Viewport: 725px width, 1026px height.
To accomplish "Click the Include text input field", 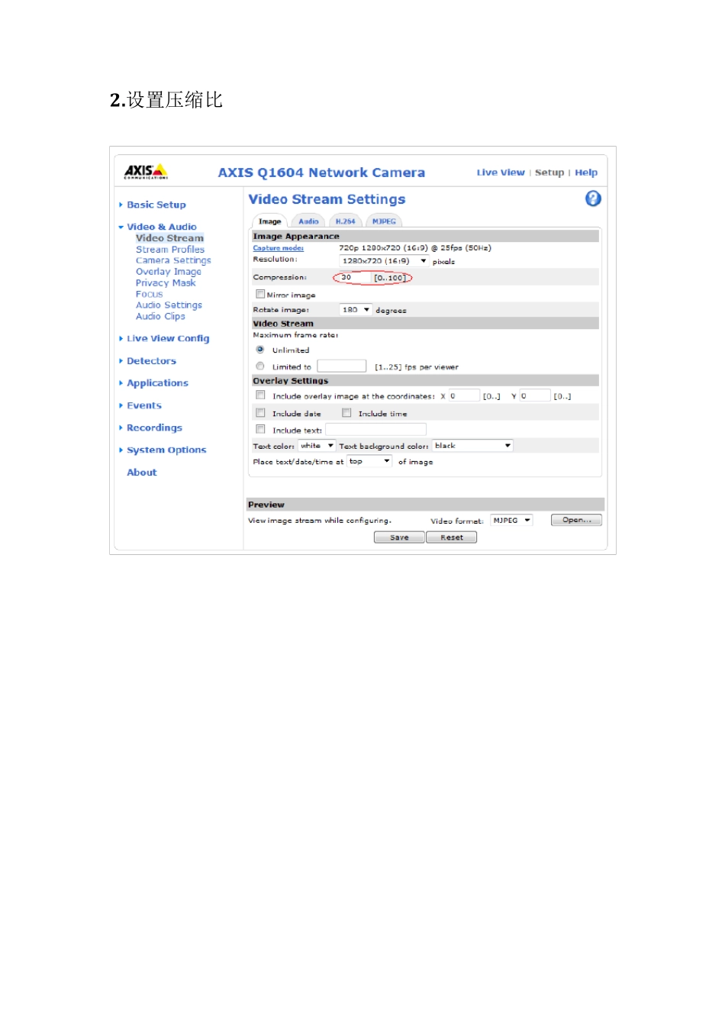I will pos(375,430).
